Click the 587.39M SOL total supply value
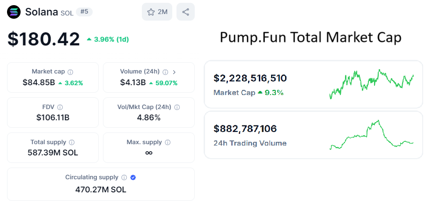 click(x=53, y=153)
